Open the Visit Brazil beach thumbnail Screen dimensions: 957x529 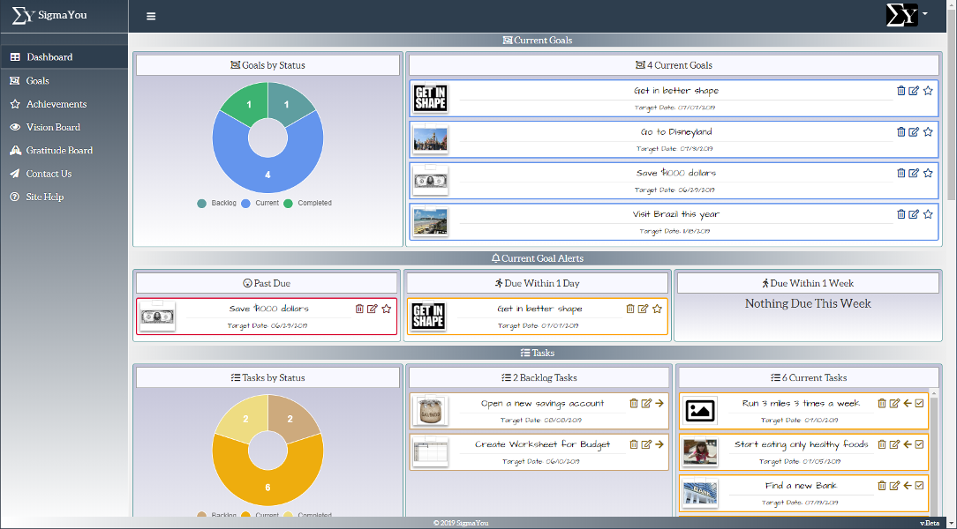(430, 222)
